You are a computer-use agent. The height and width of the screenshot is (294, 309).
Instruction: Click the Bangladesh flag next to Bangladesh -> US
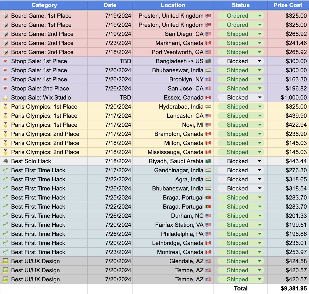[208, 61]
